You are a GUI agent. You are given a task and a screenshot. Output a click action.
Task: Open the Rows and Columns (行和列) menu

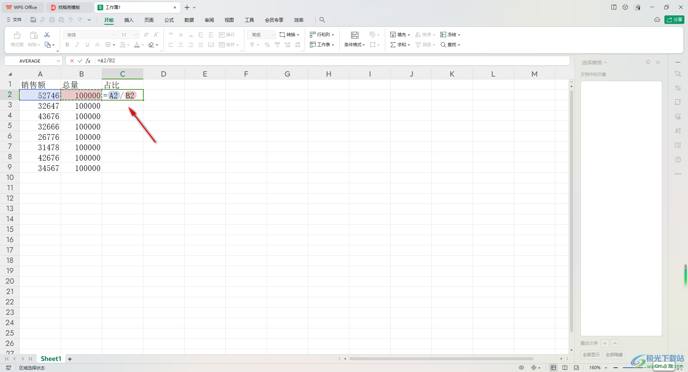click(x=322, y=35)
